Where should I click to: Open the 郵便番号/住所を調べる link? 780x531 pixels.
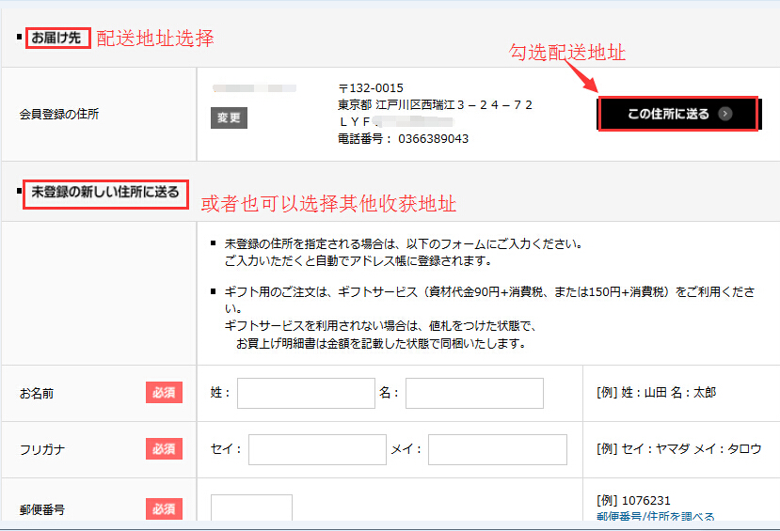pyautogui.click(x=656, y=517)
